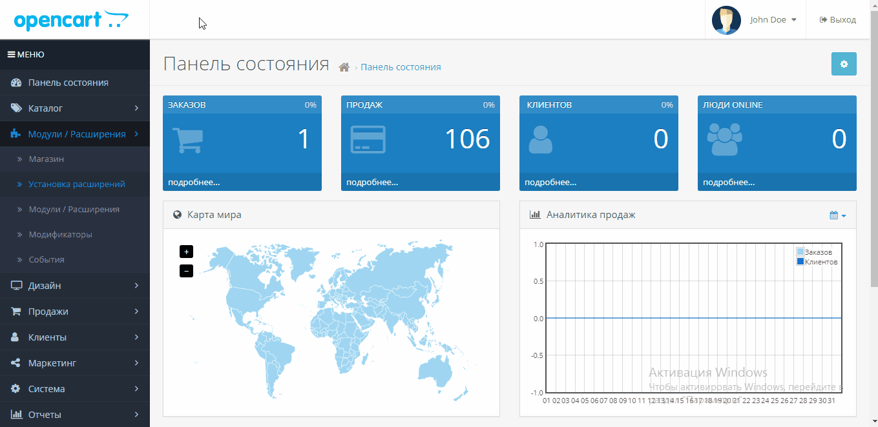Click John Doe profile avatar
The height and width of the screenshot is (427, 878).
coord(726,20)
